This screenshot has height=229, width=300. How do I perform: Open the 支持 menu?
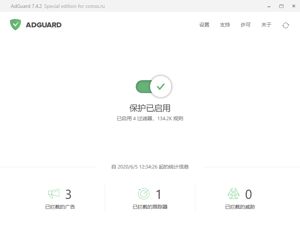[225, 25]
